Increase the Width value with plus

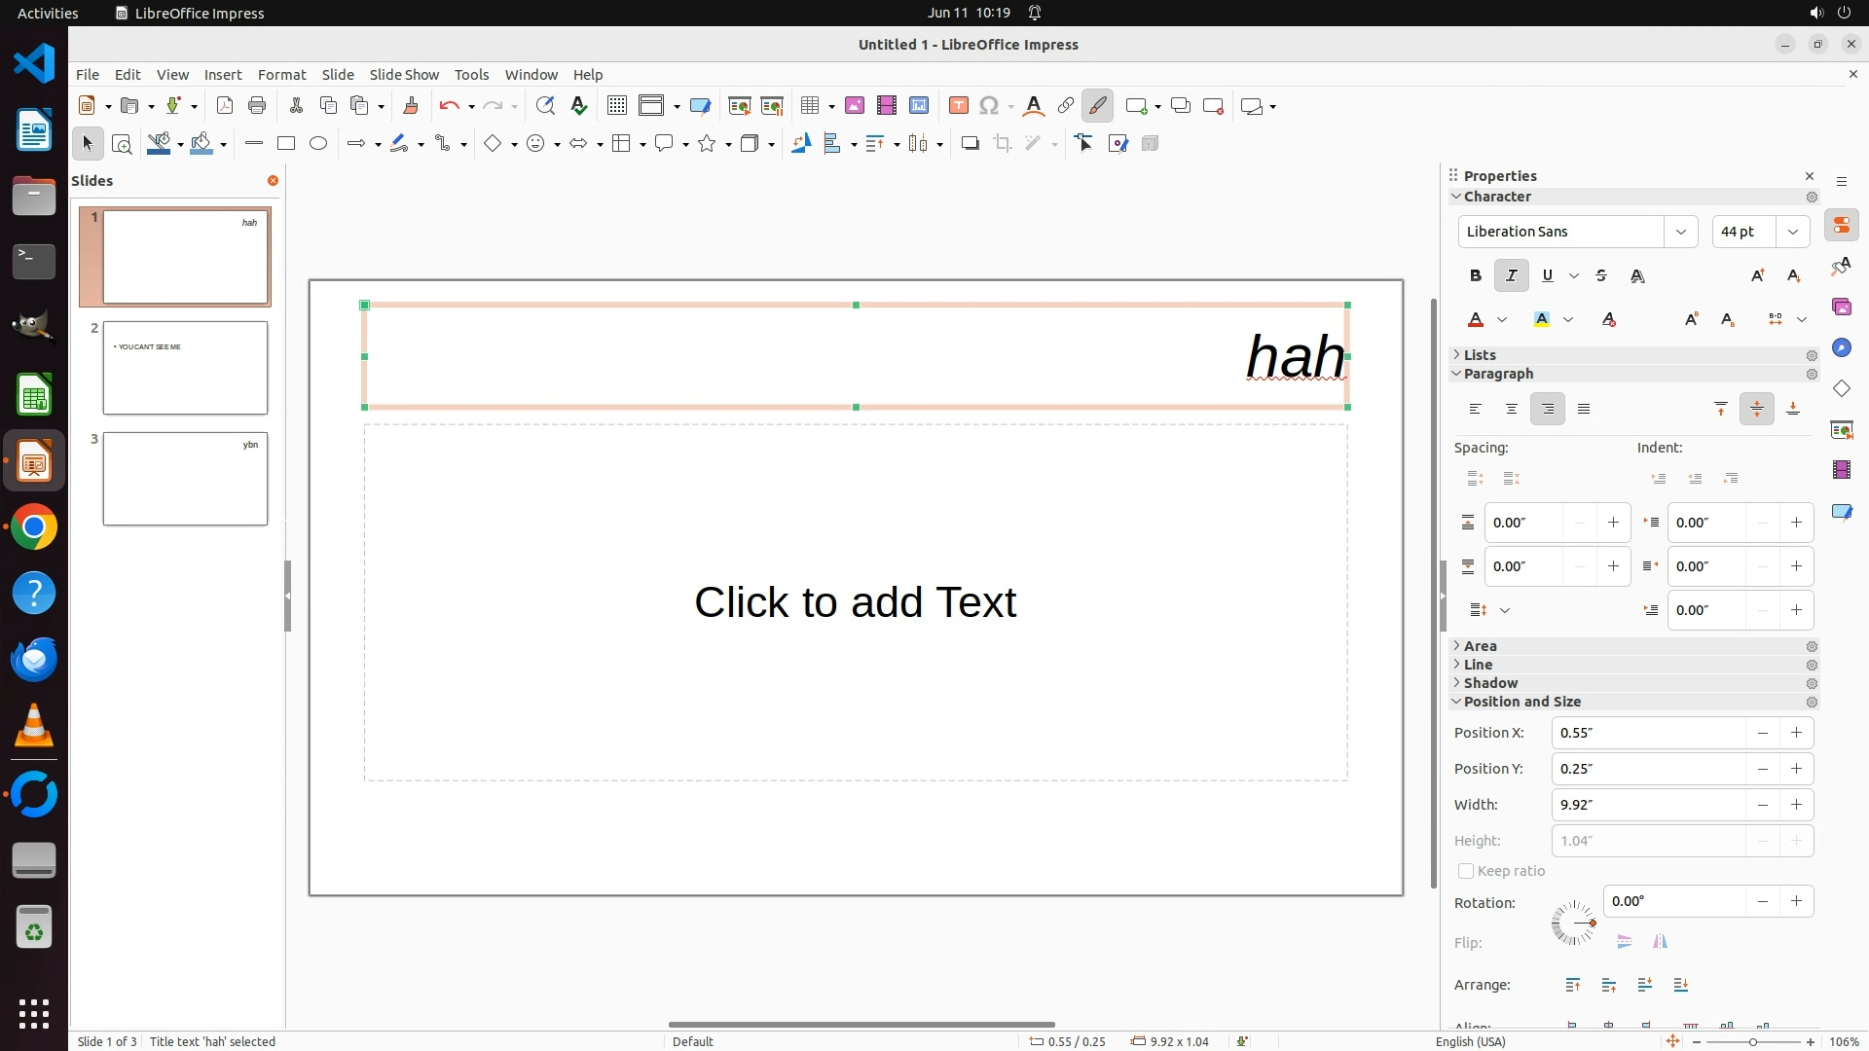(x=1796, y=805)
